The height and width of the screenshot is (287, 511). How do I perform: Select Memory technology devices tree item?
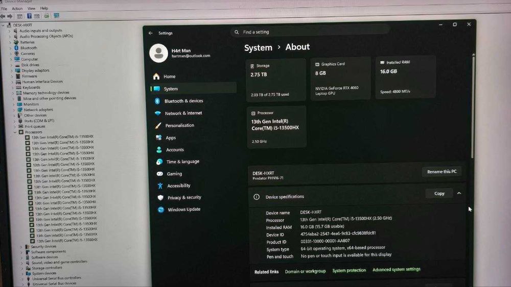[46, 93]
